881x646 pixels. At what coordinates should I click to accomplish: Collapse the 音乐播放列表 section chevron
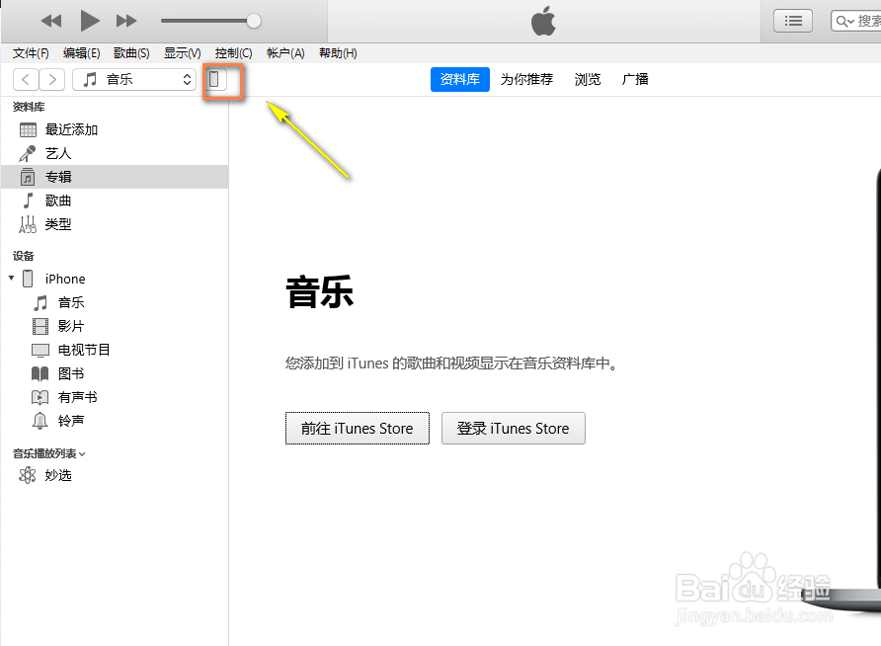pos(82,454)
